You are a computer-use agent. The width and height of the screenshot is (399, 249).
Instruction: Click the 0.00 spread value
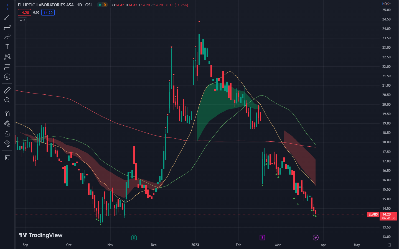point(36,12)
